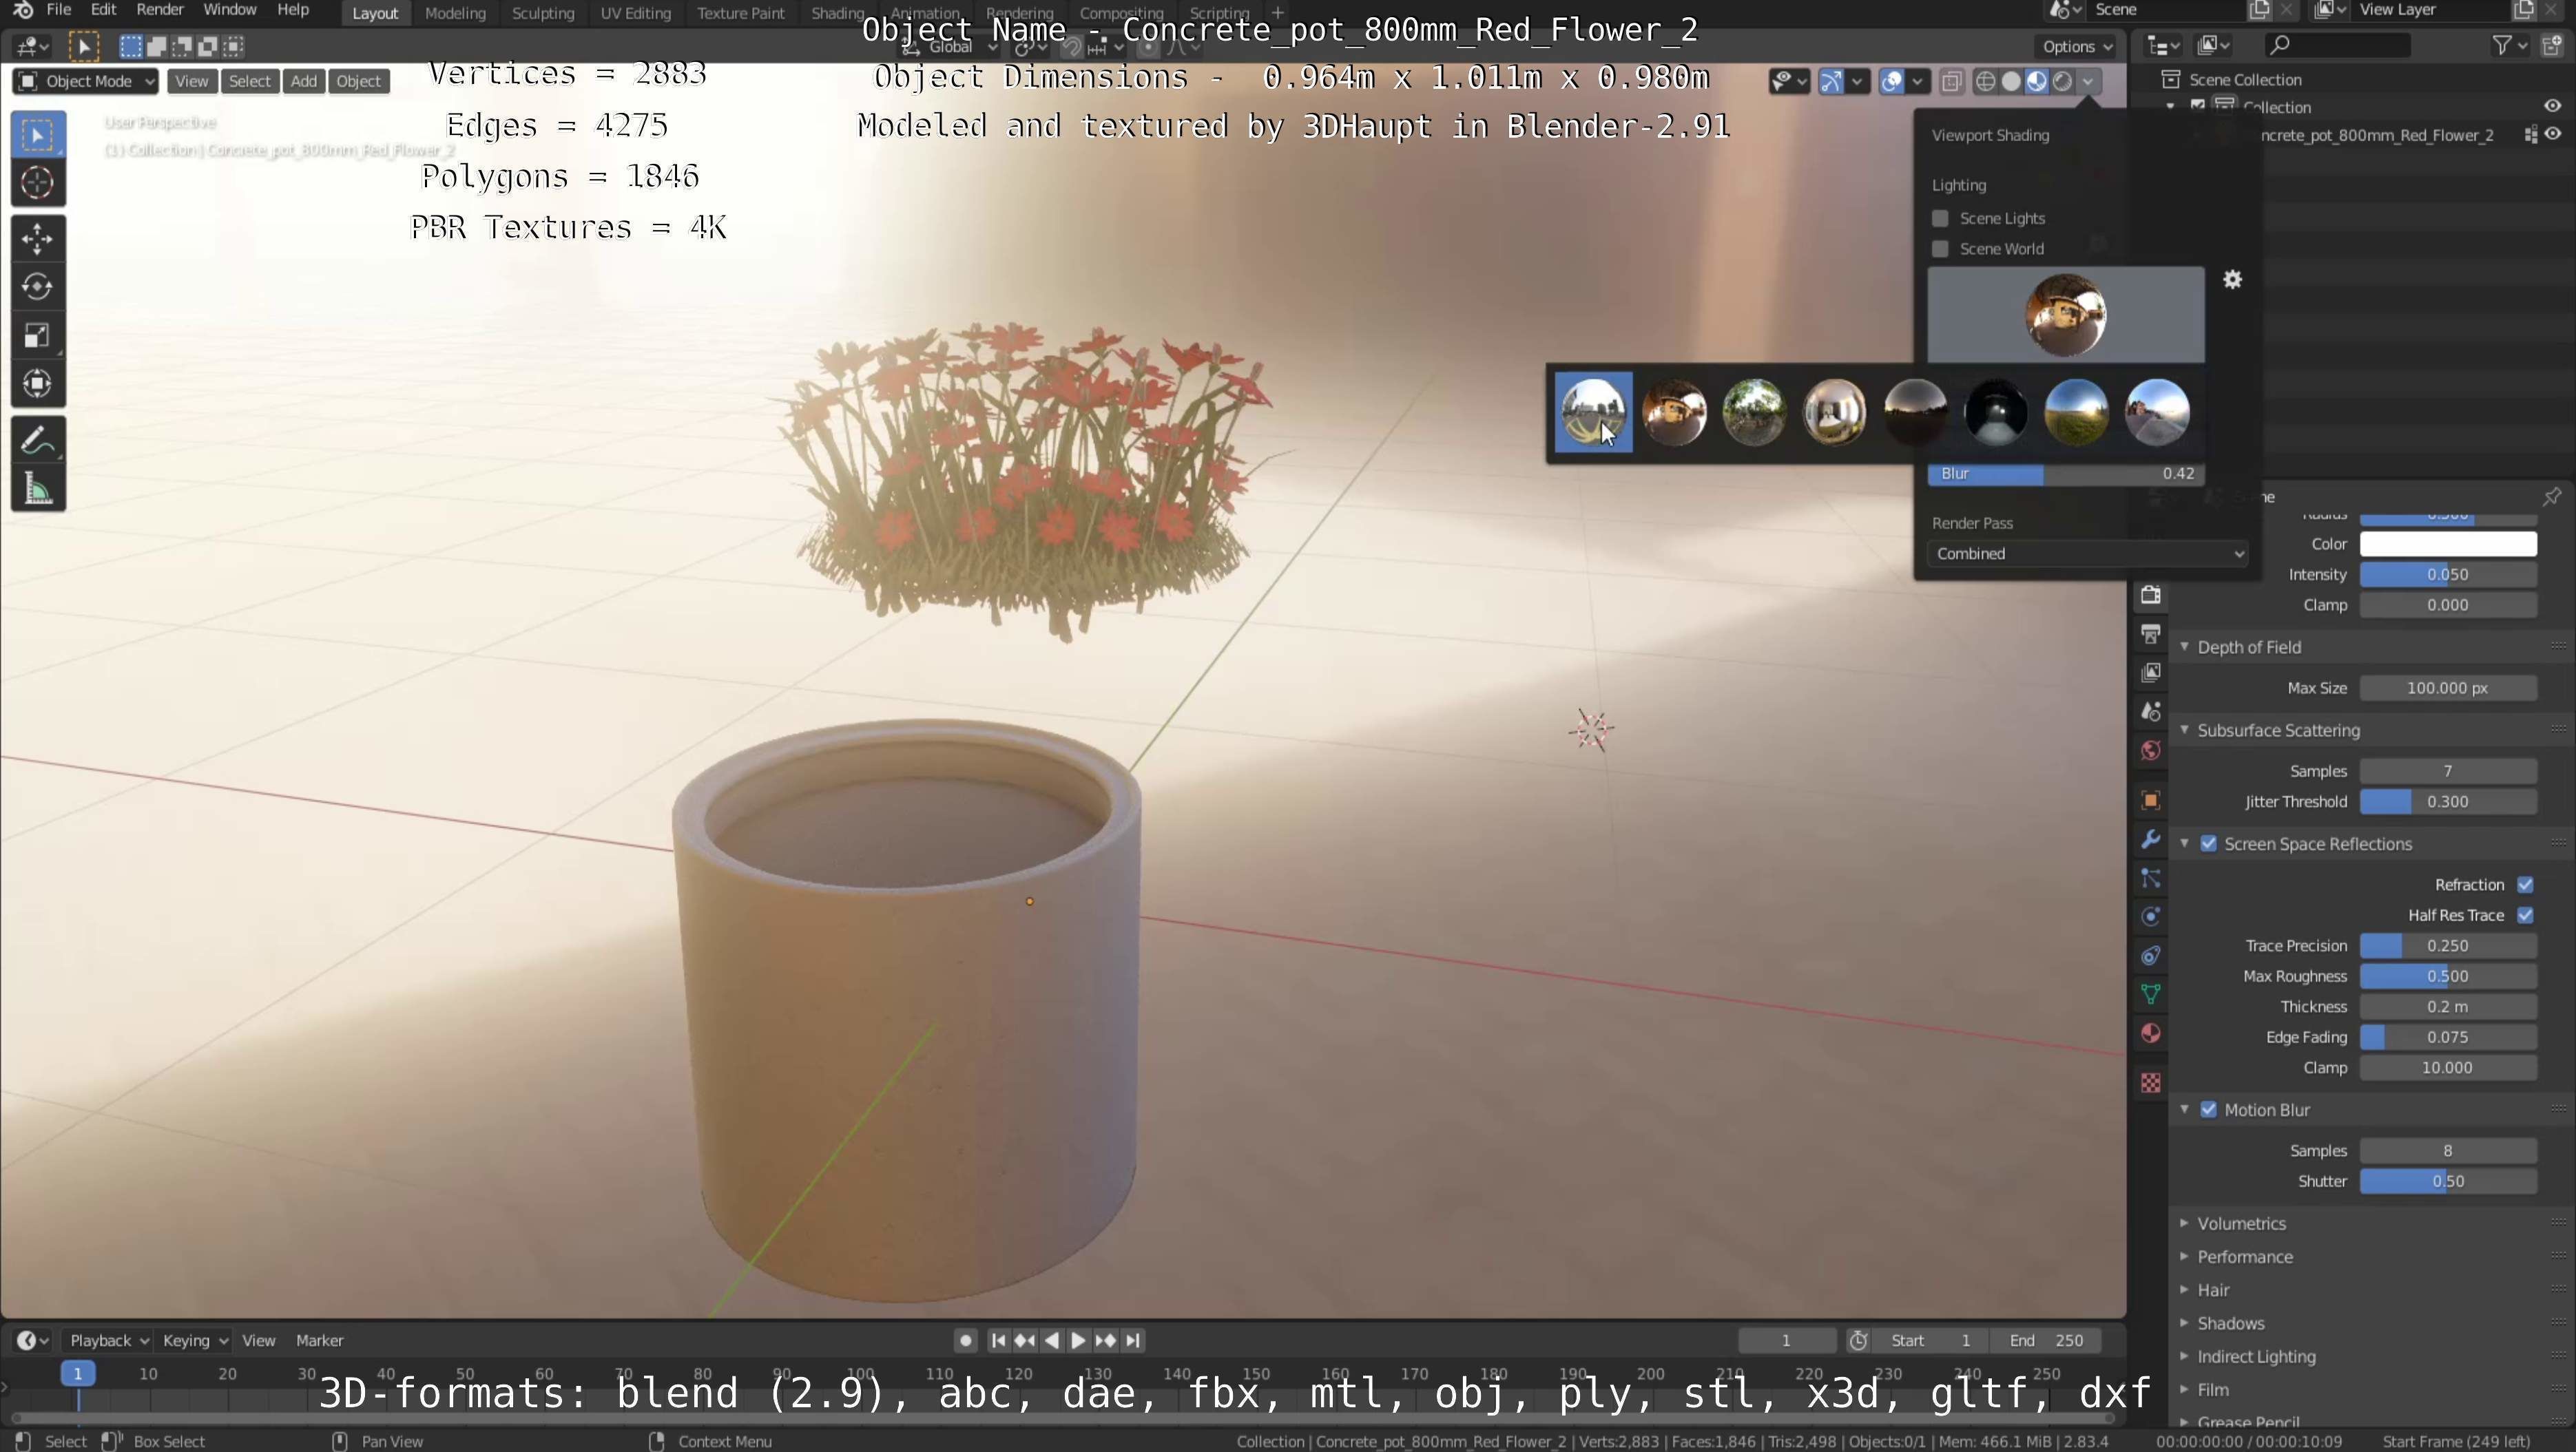Switch to solid viewport shading
This screenshot has width=2576, height=1452.
(2011, 82)
